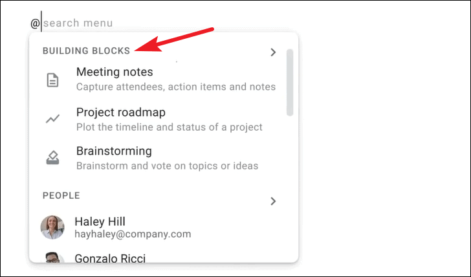Click the hayhaley@company.com email text

pyautogui.click(x=133, y=234)
